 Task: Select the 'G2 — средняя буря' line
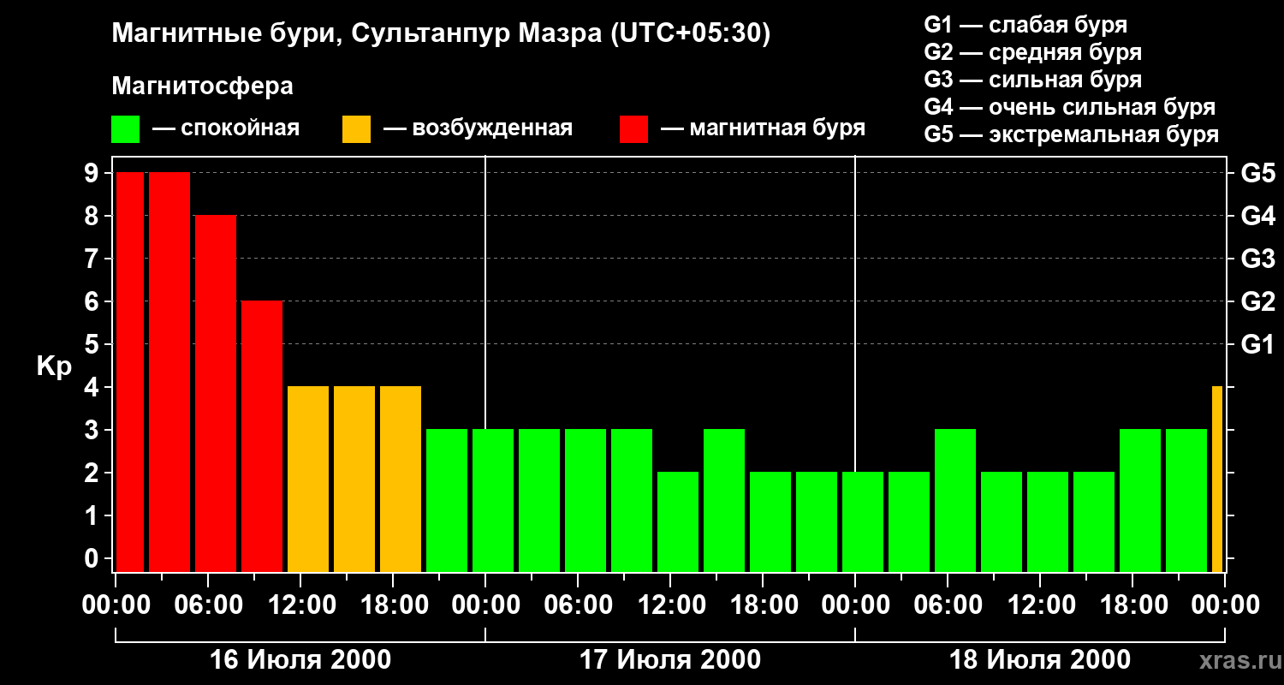[1032, 52]
